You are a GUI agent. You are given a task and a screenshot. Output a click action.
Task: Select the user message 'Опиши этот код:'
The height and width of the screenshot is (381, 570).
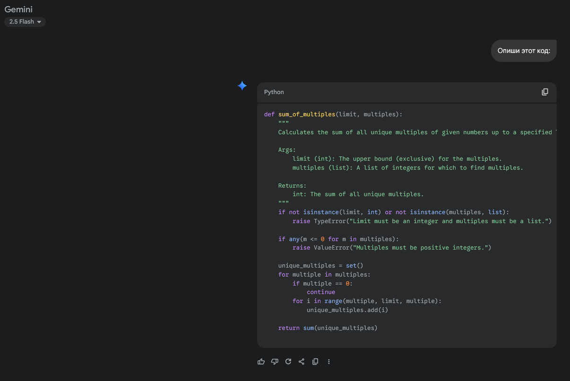point(524,51)
